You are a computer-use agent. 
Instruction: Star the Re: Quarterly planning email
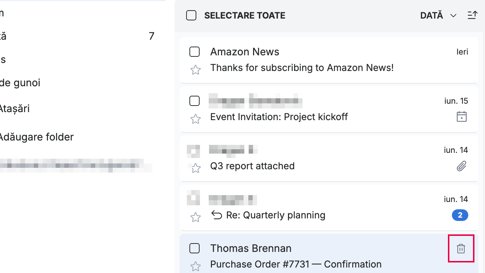[x=196, y=217]
